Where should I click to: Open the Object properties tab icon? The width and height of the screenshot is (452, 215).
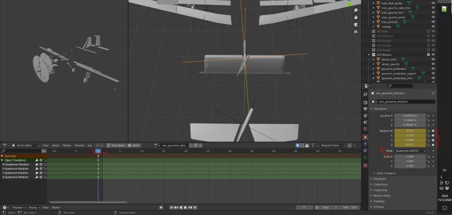[x=365, y=137]
